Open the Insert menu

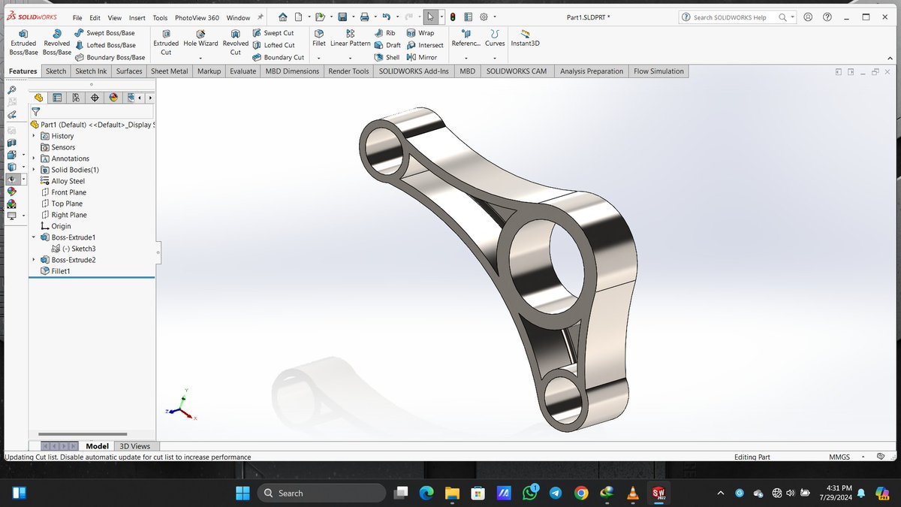(137, 17)
